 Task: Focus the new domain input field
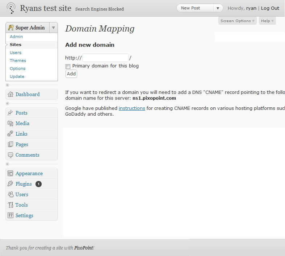[x=106, y=58]
